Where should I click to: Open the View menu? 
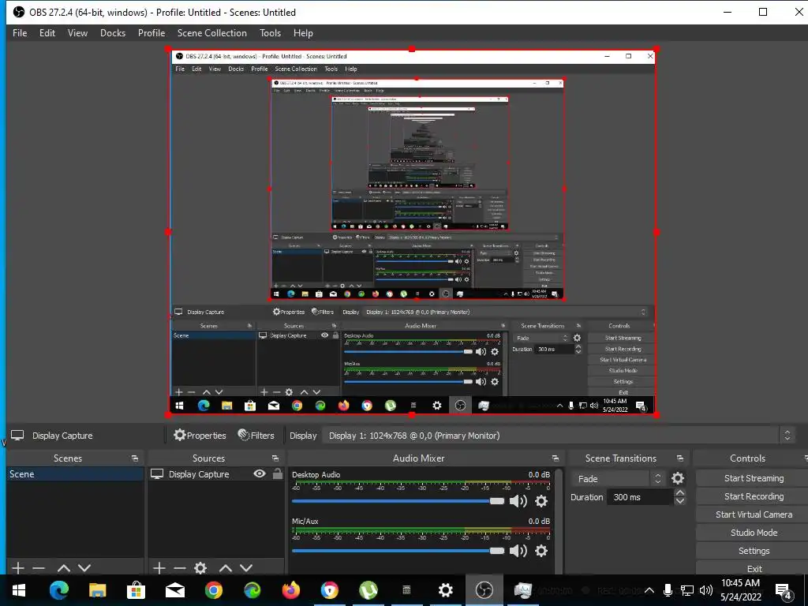click(x=77, y=33)
